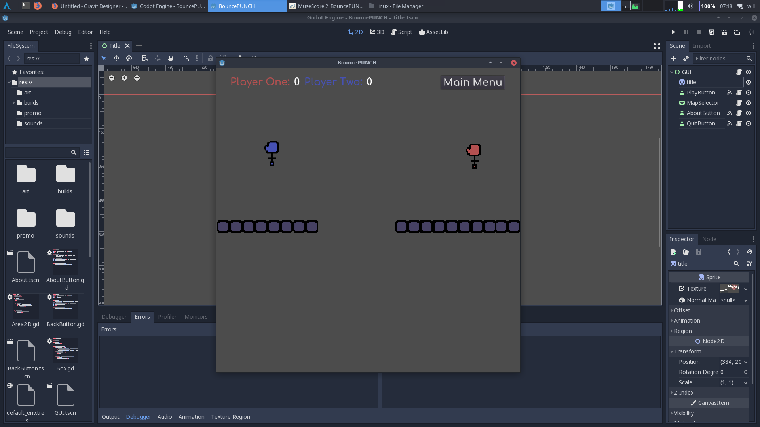Open the script attached to GUI node
Viewport: 760px width, 427px height.
pyautogui.click(x=739, y=72)
